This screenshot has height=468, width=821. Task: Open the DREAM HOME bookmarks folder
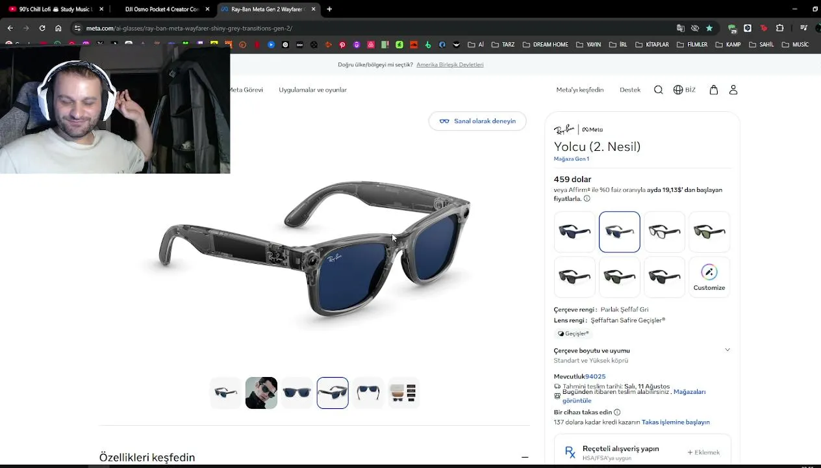coord(544,45)
